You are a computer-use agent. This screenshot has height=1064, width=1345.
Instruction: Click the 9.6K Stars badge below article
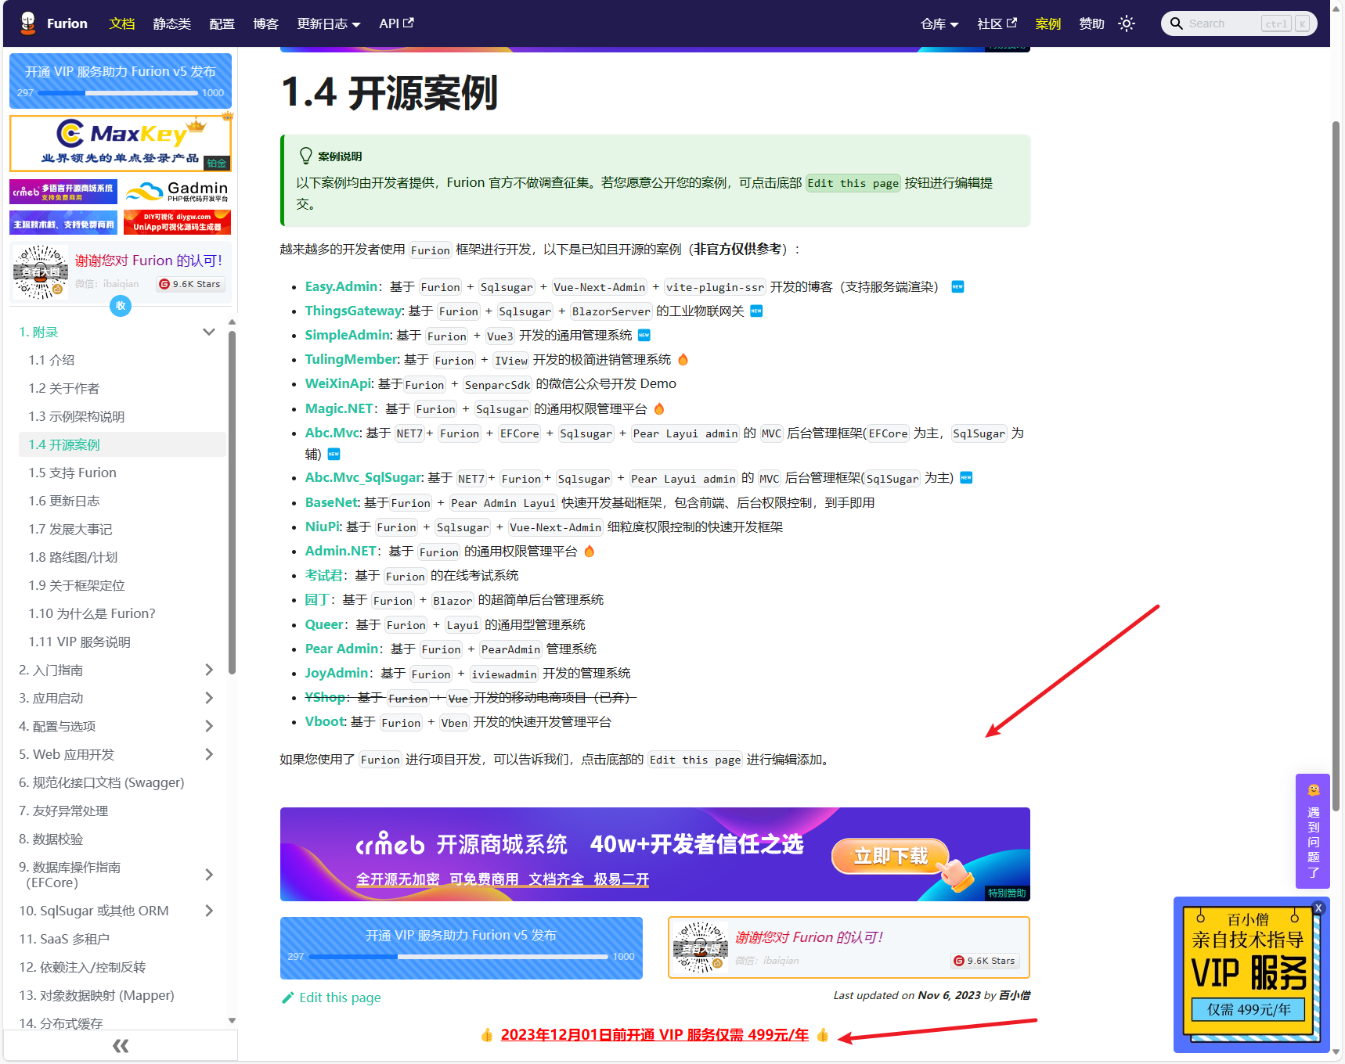(x=984, y=961)
